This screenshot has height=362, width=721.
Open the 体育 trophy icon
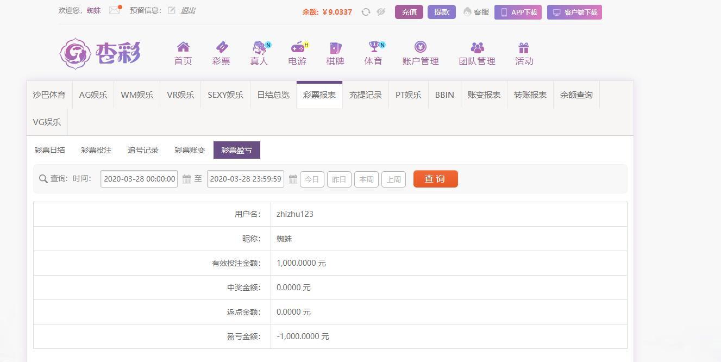click(x=375, y=47)
